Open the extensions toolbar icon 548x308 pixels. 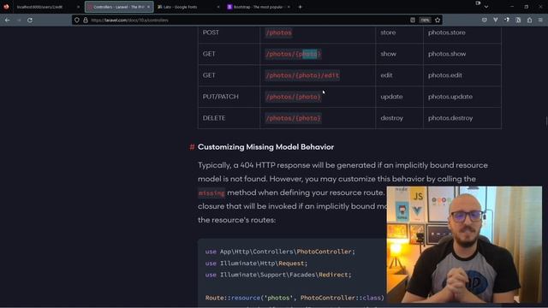click(x=529, y=21)
